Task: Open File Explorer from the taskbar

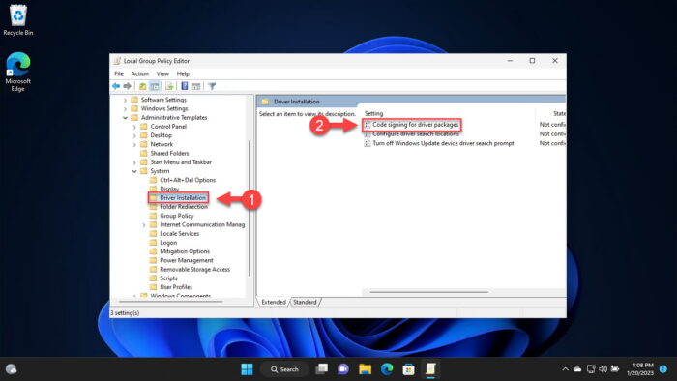Action: click(366, 369)
